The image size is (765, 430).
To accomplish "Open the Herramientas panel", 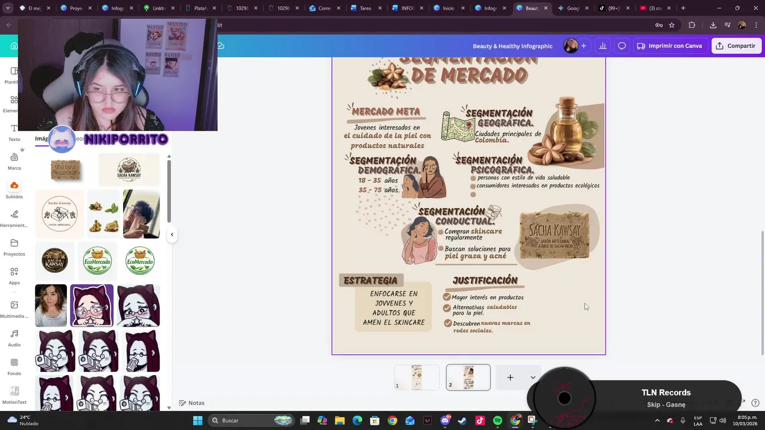I will tap(14, 219).
